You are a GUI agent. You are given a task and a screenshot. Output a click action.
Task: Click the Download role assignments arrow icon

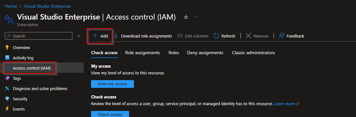tap(116, 36)
